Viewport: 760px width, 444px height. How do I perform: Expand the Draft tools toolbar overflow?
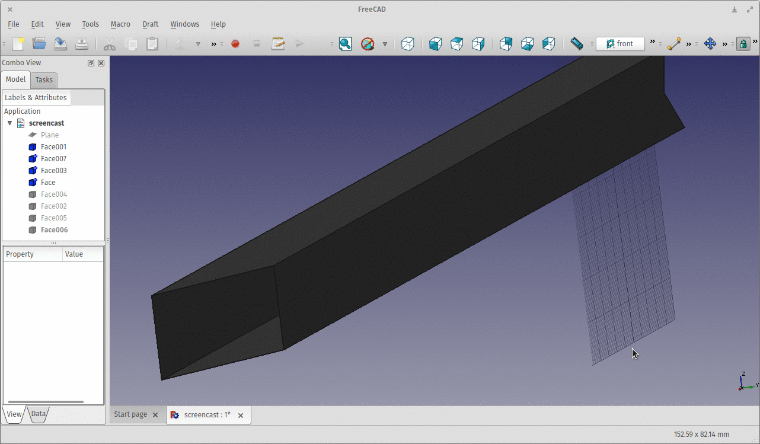click(688, 44)
